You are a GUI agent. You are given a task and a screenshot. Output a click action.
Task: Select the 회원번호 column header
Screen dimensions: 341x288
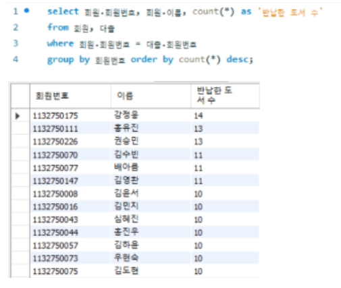(x=70, y=96)
